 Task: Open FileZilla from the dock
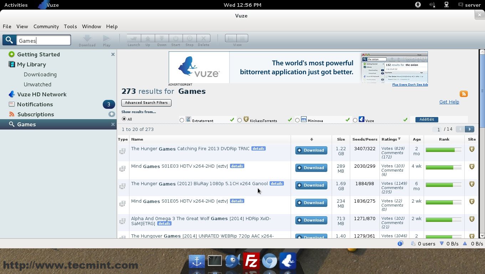point(251,261)
